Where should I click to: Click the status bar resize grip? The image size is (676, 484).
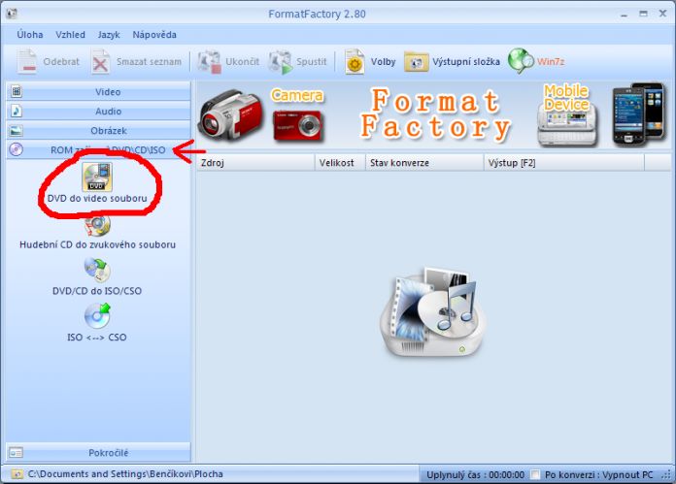click(x=666, y=475)
